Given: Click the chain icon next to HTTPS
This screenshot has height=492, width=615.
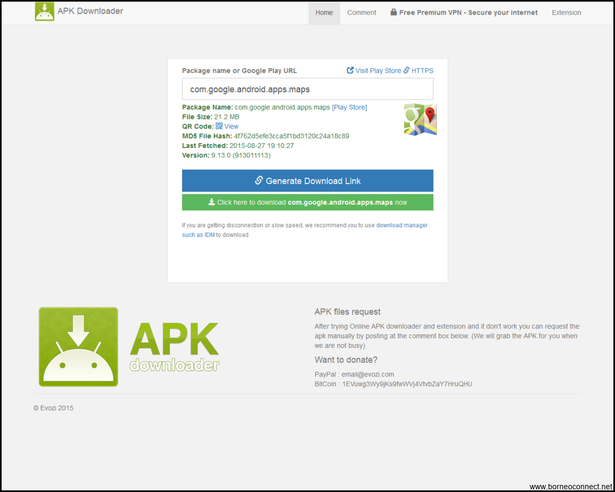Looking at the screenshot, I should click(x=407, y=70).
